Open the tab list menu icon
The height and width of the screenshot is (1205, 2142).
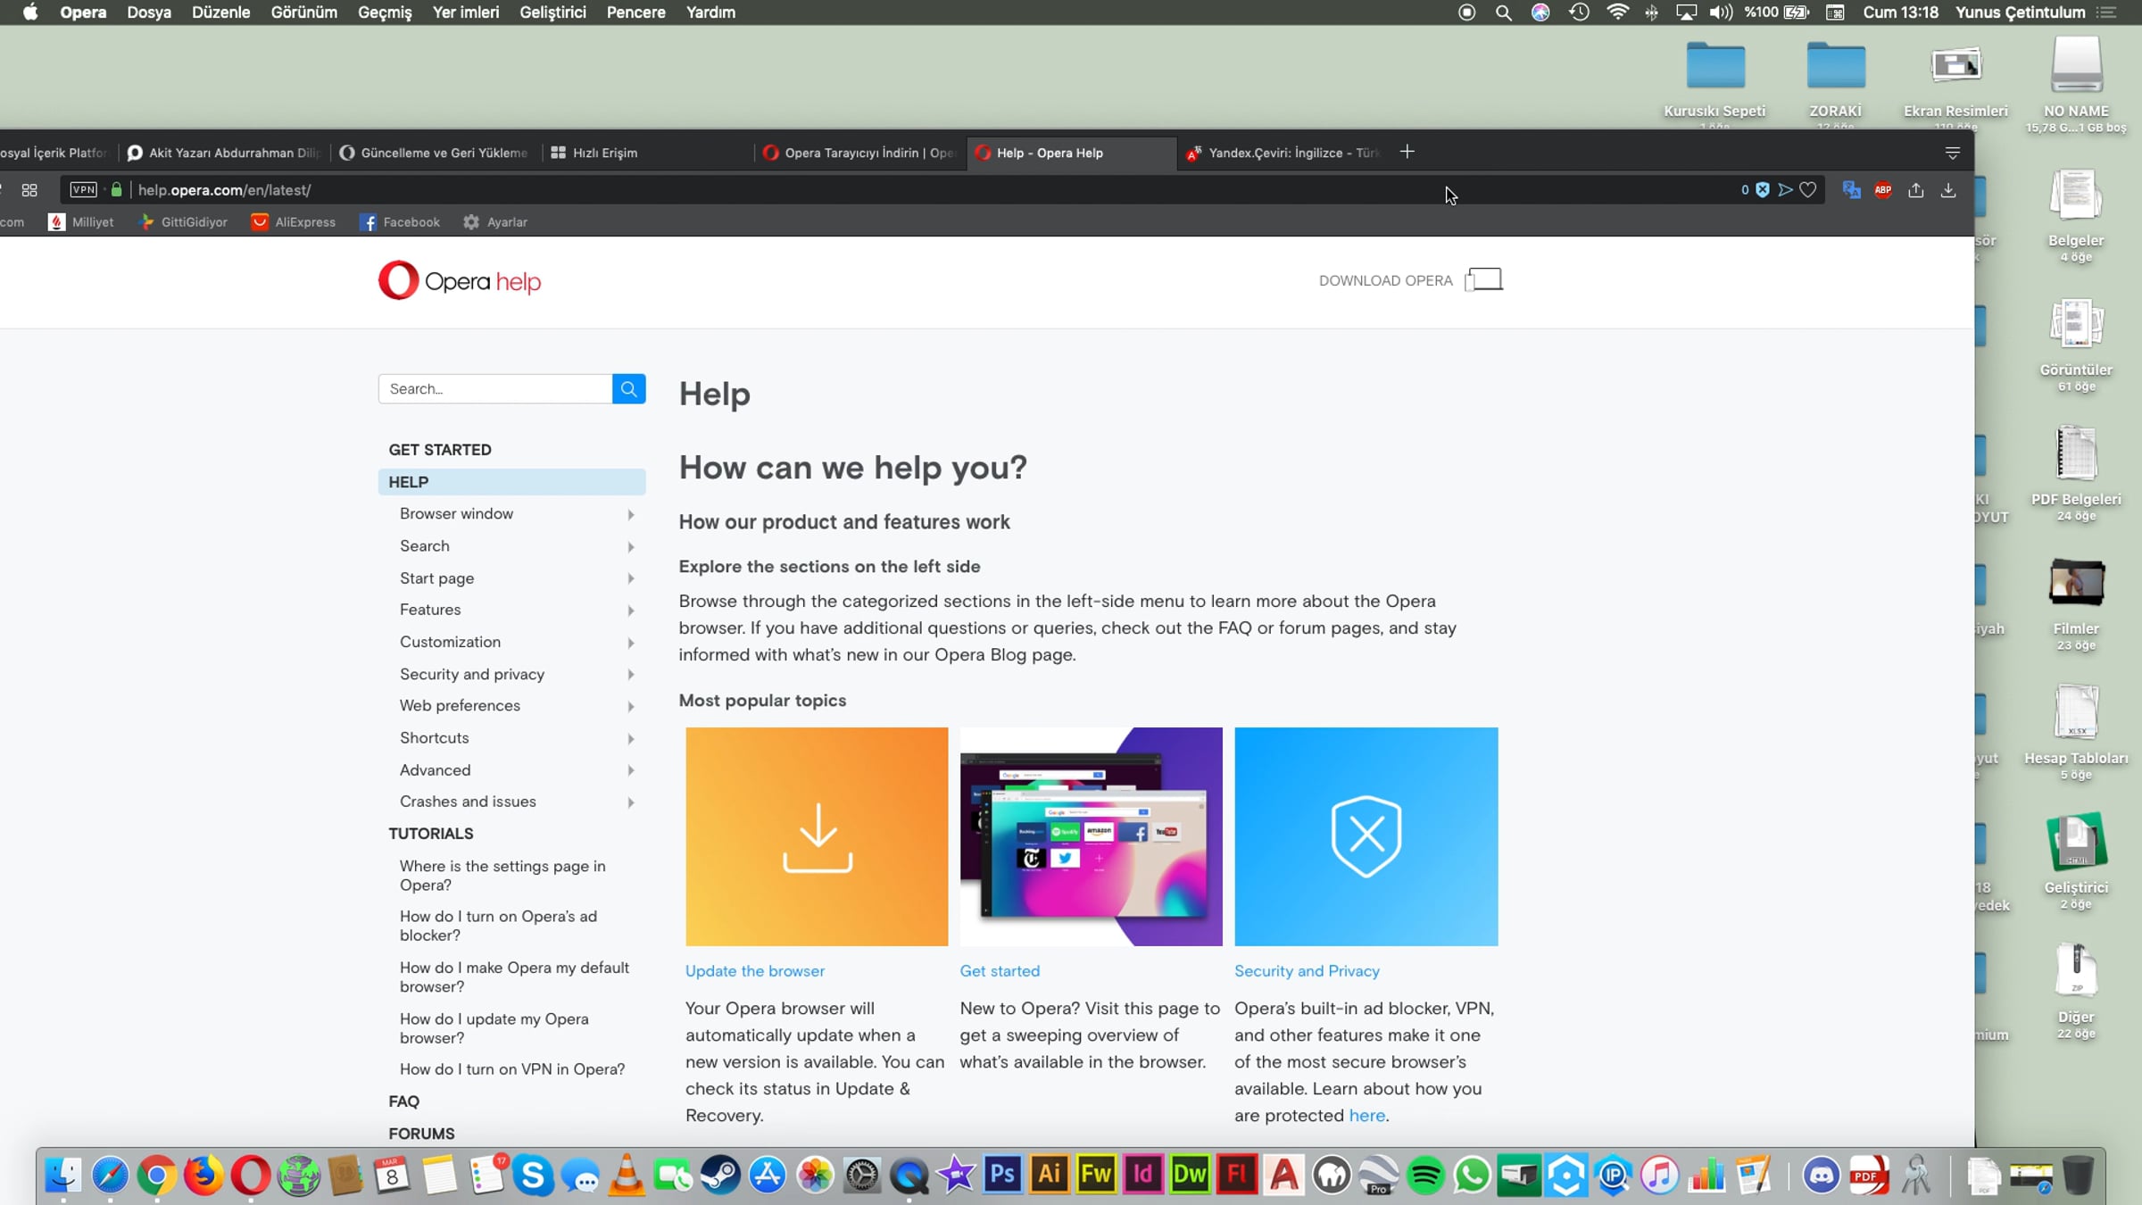(x=1953, y=153)
